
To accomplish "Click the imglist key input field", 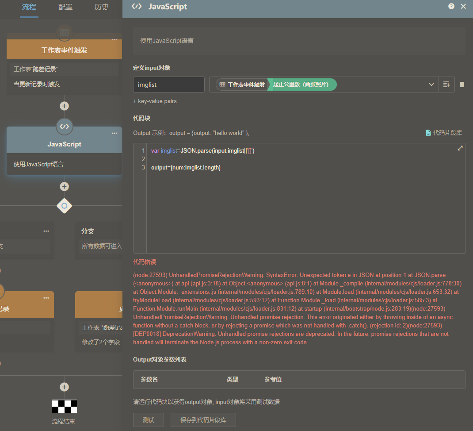I will tap(168, 85).
